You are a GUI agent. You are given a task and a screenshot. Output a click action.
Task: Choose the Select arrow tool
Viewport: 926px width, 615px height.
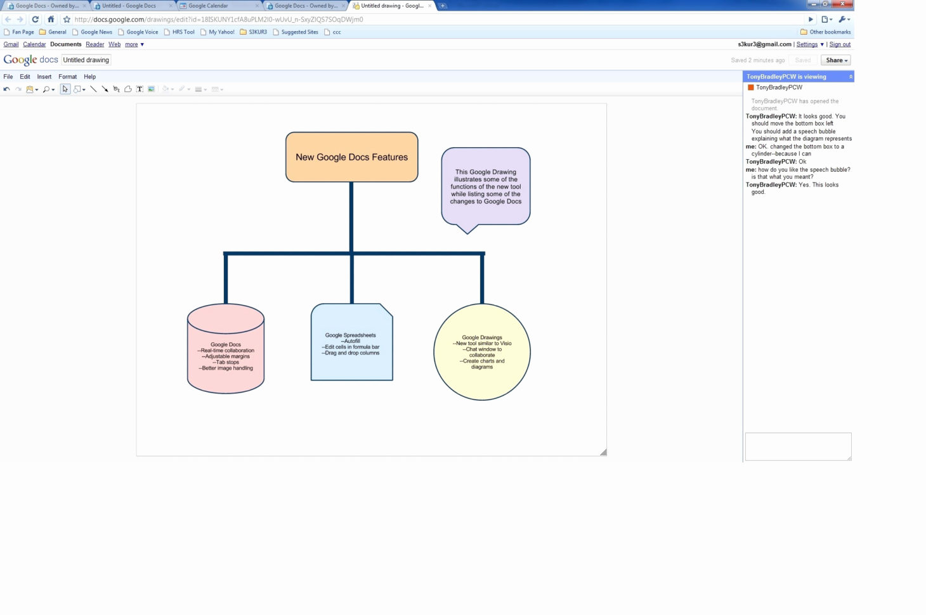(x=65, y=89)
